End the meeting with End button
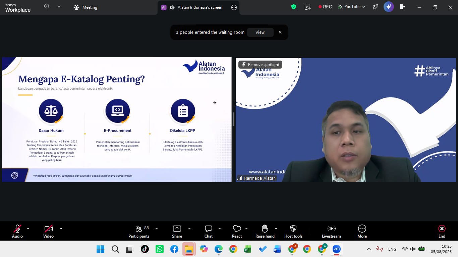 (x=442, y=231)
